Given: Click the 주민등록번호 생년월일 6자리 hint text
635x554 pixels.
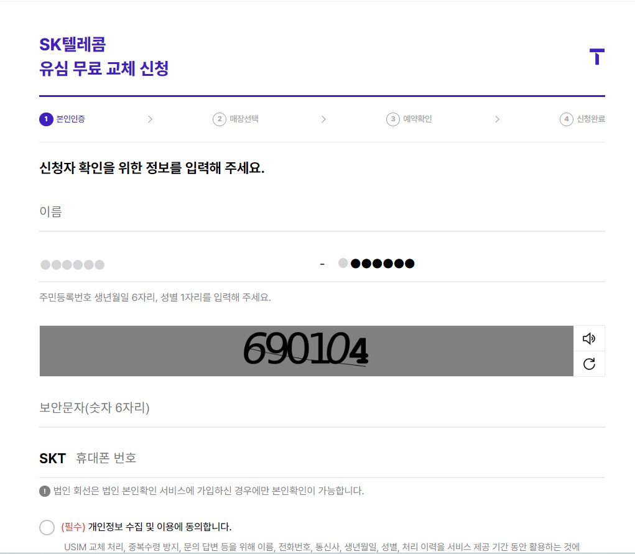Looking at the screenshot, I should click(155, 297).
